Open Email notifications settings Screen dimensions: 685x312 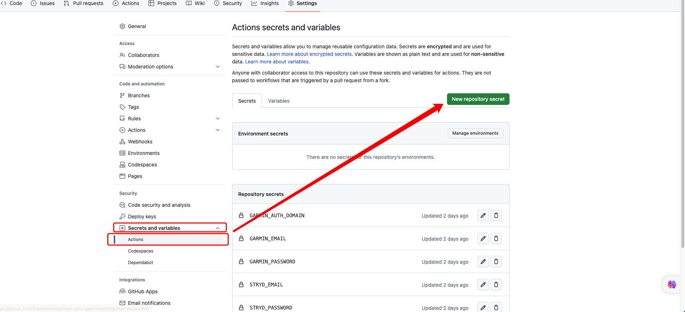pyautogui.click(x=170, y=303)
